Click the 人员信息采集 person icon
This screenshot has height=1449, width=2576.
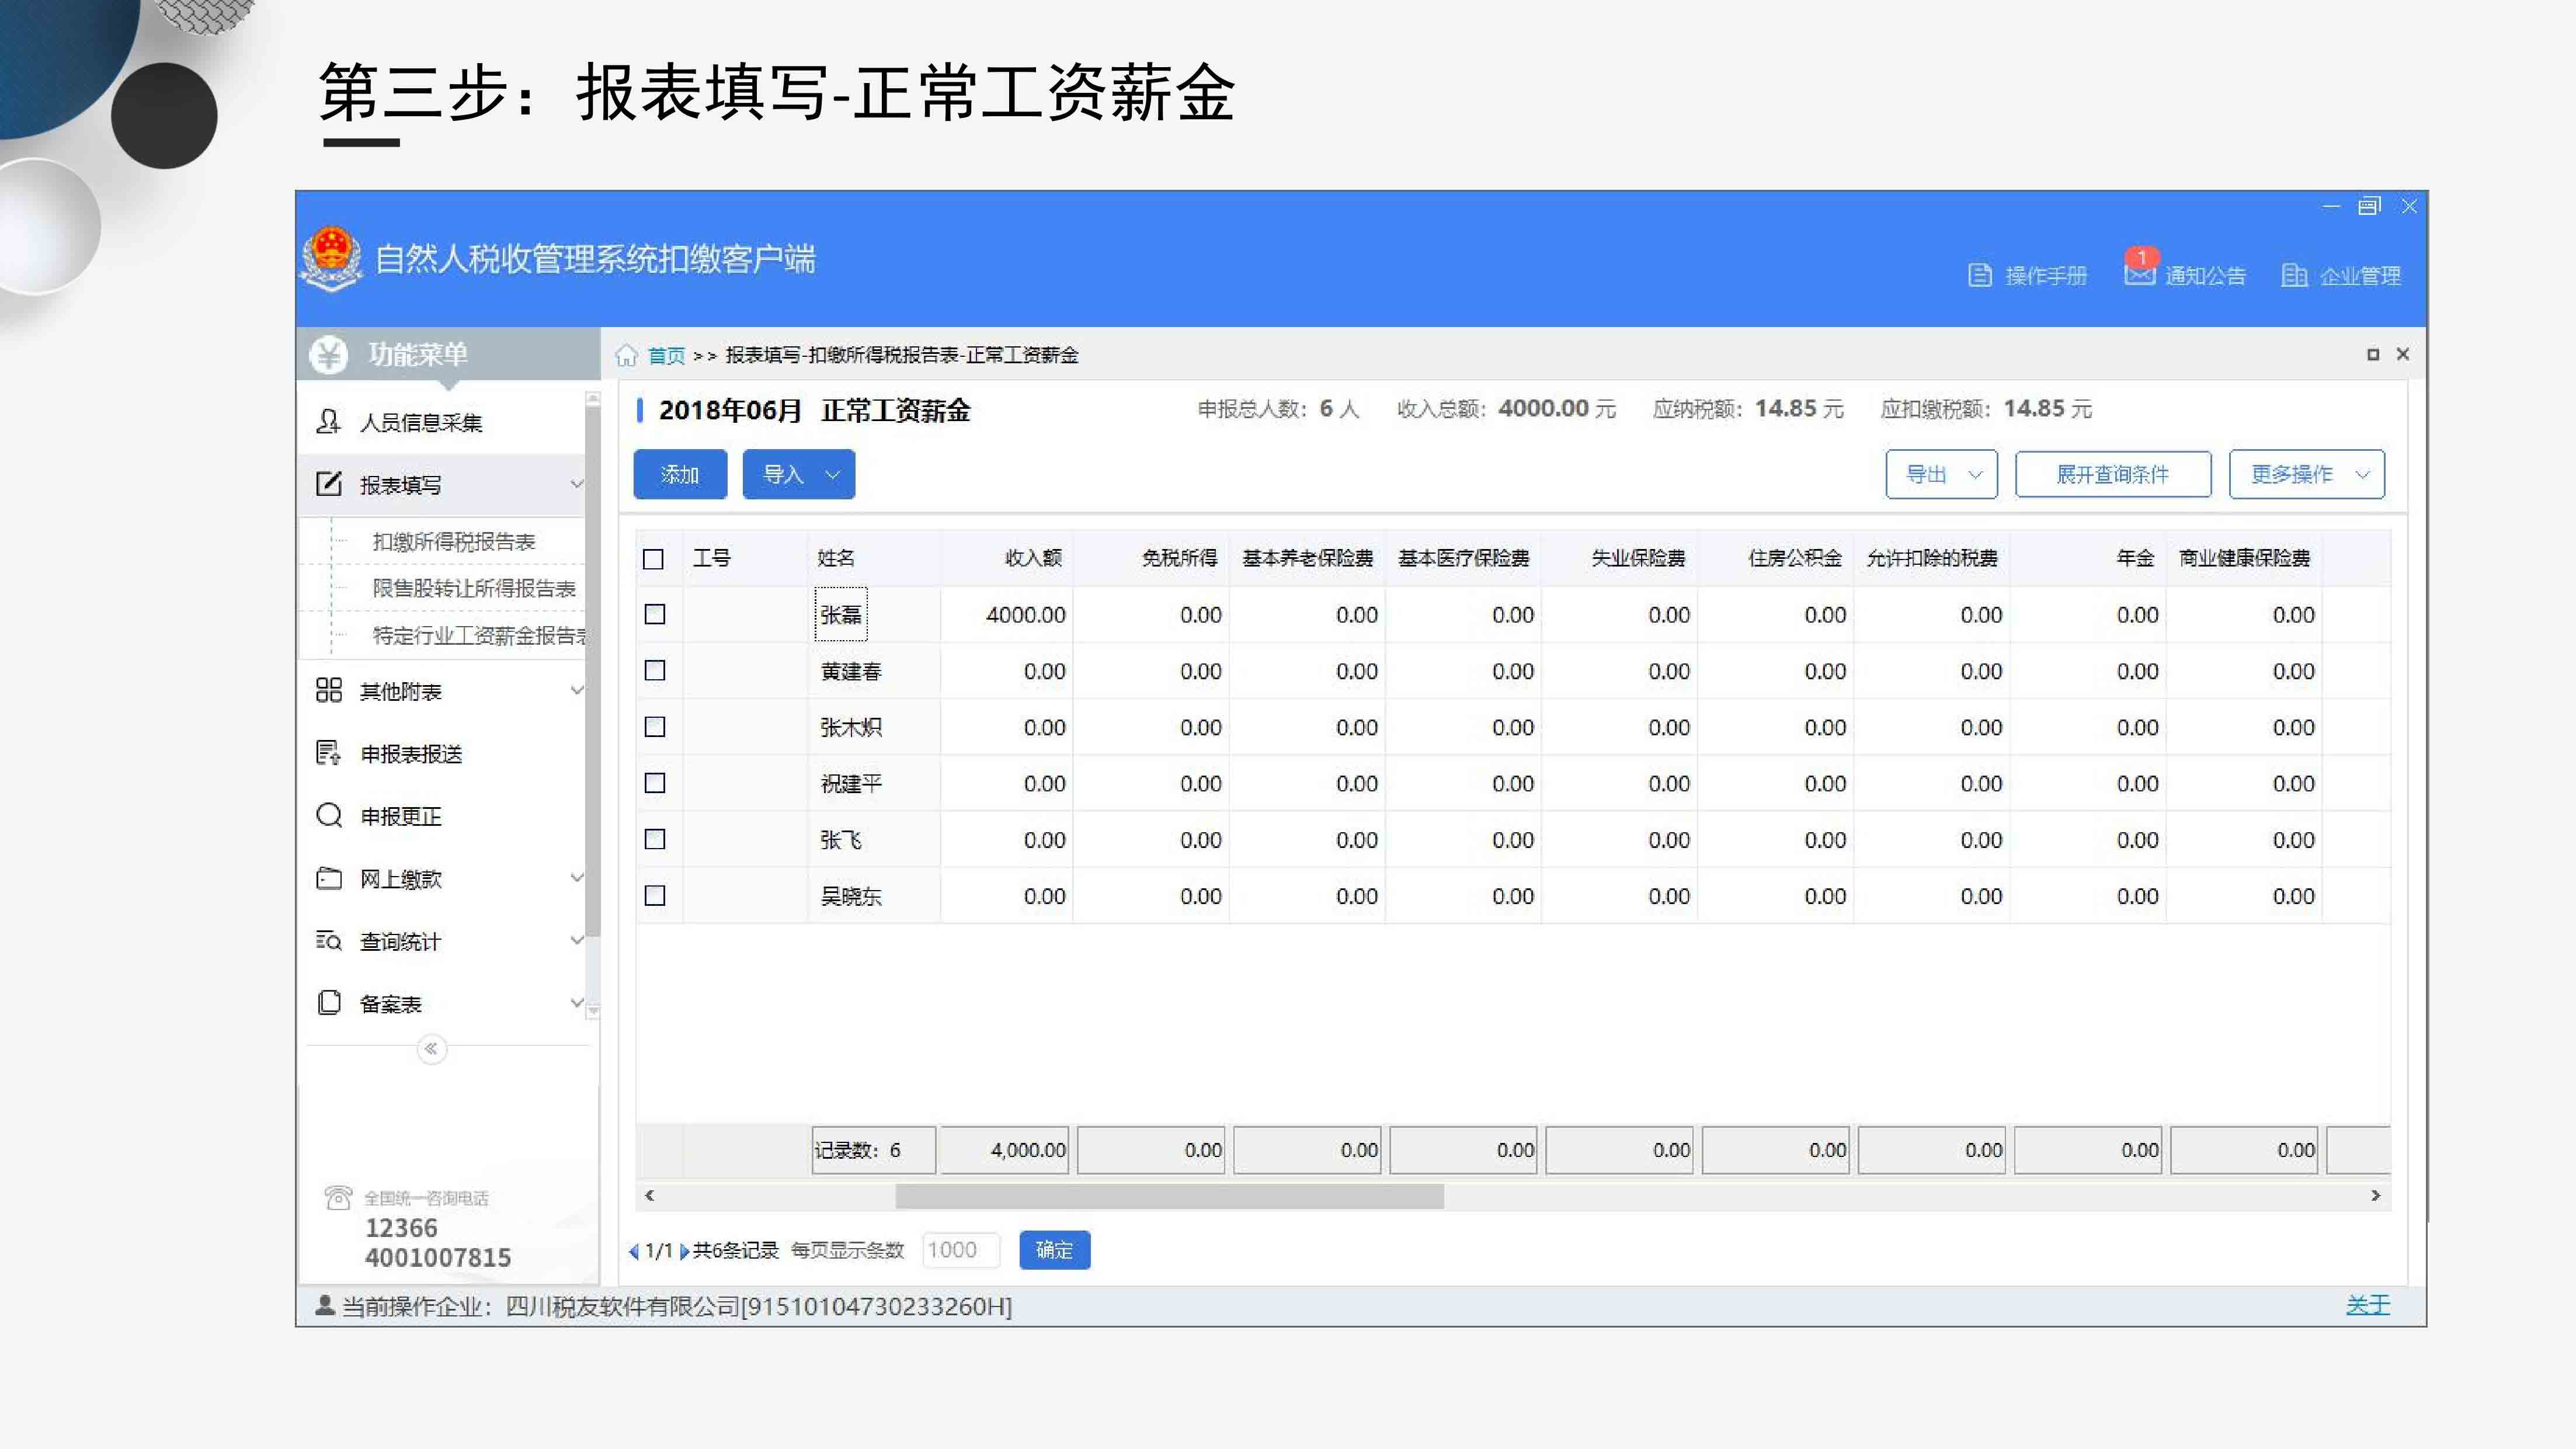coord(328,422)
